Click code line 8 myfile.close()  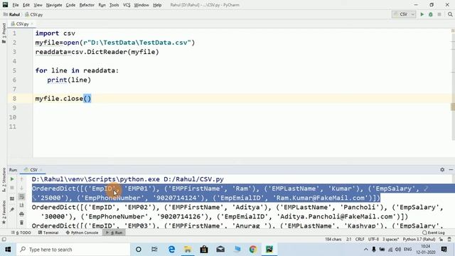(x=63, y=99)
